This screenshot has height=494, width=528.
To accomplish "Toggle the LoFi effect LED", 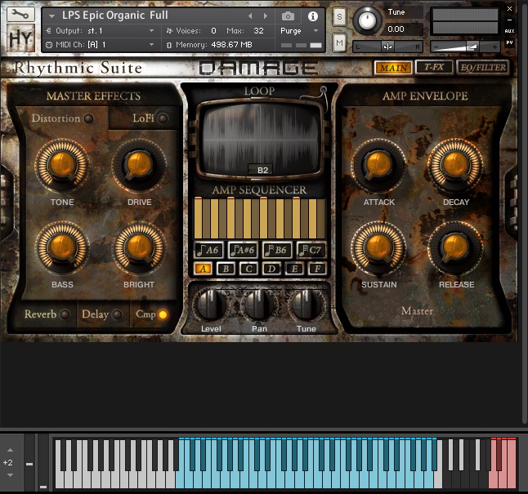I will 163,118.
